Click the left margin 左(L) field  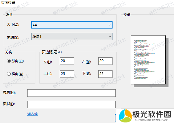tap(67, 61)
